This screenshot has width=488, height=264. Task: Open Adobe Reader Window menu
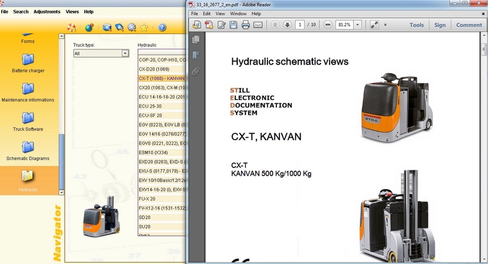[238, 13]
